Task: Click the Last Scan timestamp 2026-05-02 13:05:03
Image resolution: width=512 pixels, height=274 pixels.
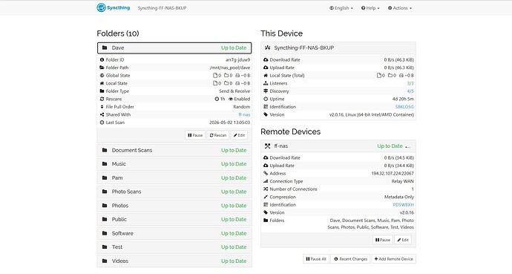Action: pyautogui.click(x=230, y=123)
